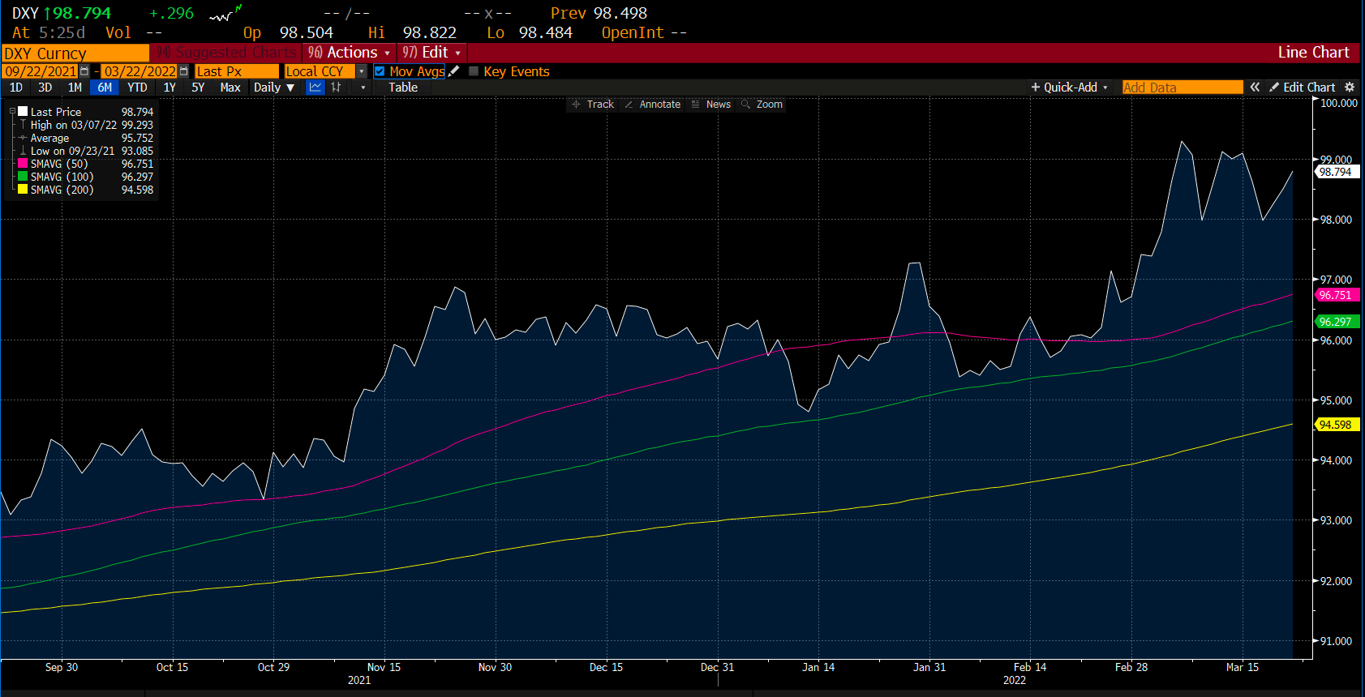This screenshot has height=697, width=1365.
Task: Activate the Track crosshair tool
Action: (x=593, y=105)
